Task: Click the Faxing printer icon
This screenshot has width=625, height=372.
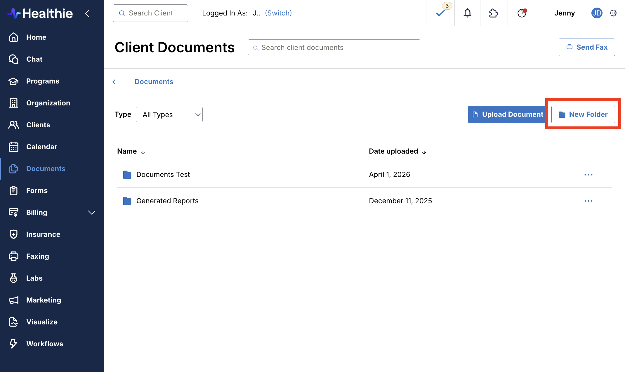Action: 13,256
